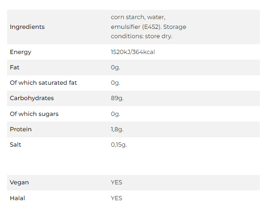The height and width of the screenshot is (223, 265).
Task: Click the Salt label
Action: pyautogui.click(x=15, y=145)
